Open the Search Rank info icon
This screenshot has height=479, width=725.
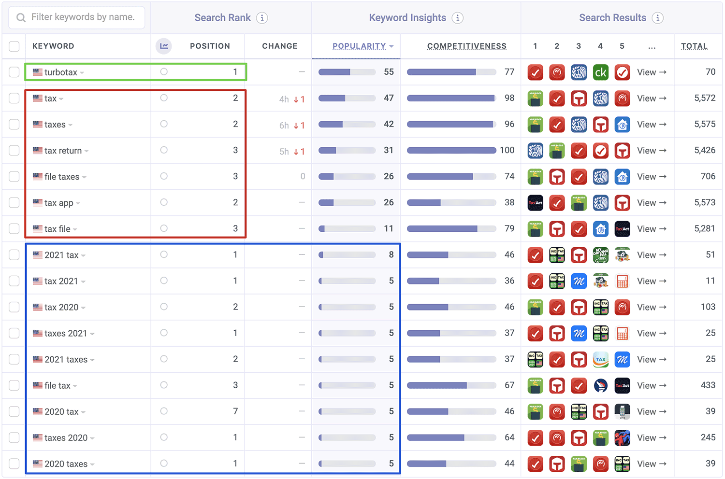pyautogui.click(x=262, y=18)
